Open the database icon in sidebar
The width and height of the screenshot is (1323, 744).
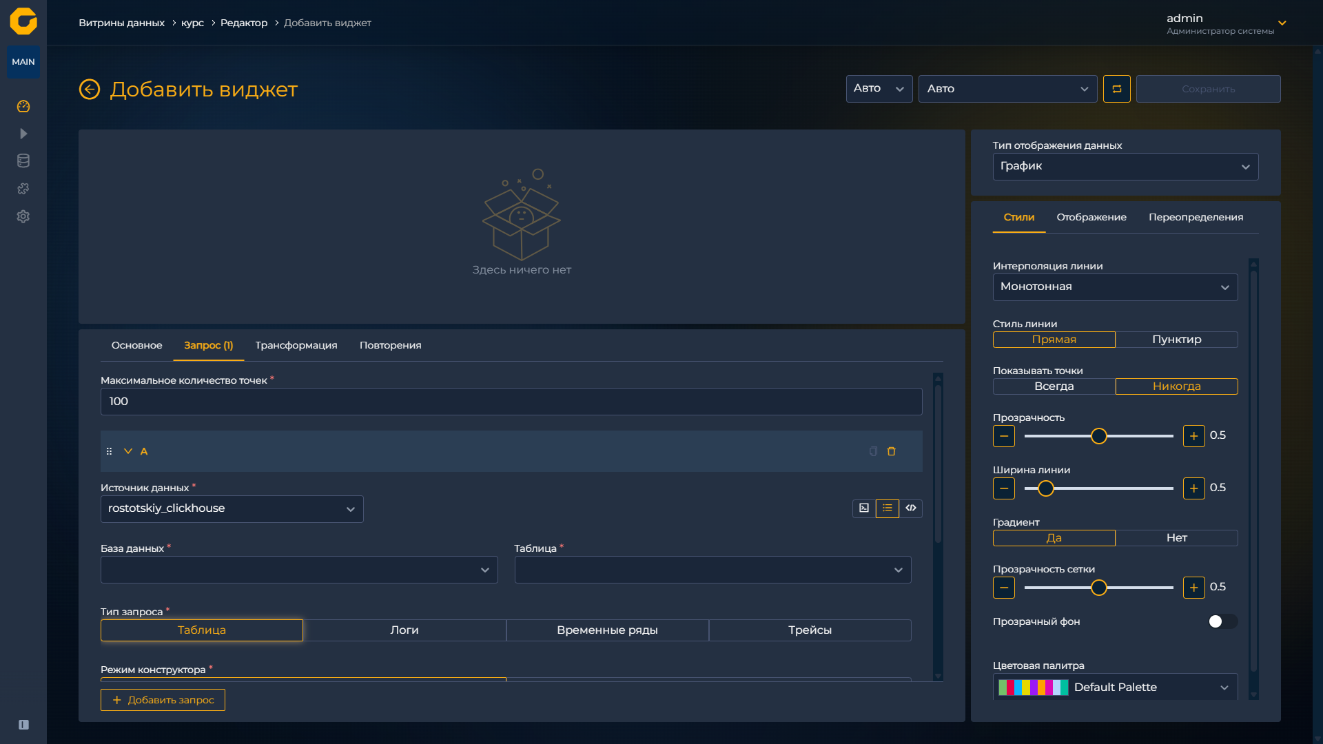tap(23, 161)
